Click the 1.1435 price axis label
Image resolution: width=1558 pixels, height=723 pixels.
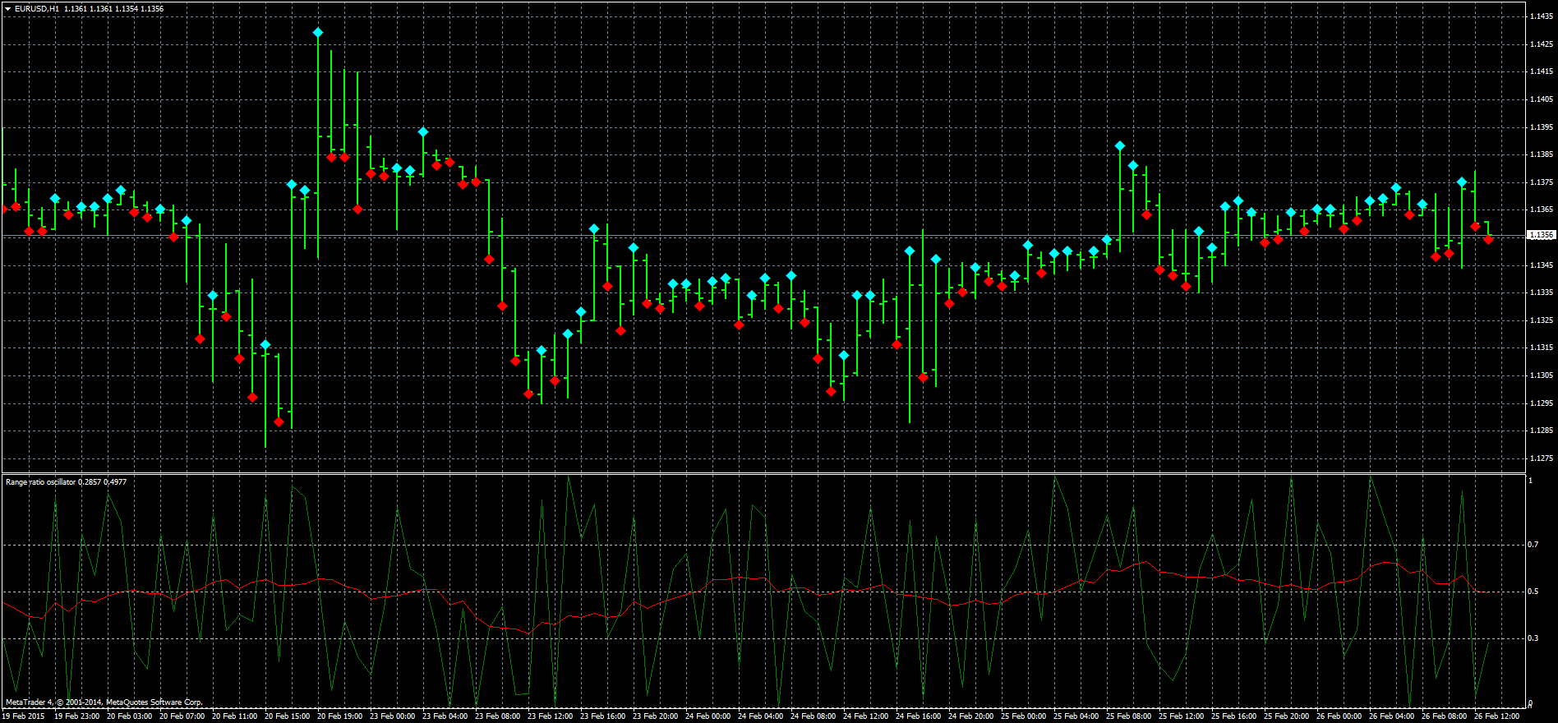[x=1541, y=16]
